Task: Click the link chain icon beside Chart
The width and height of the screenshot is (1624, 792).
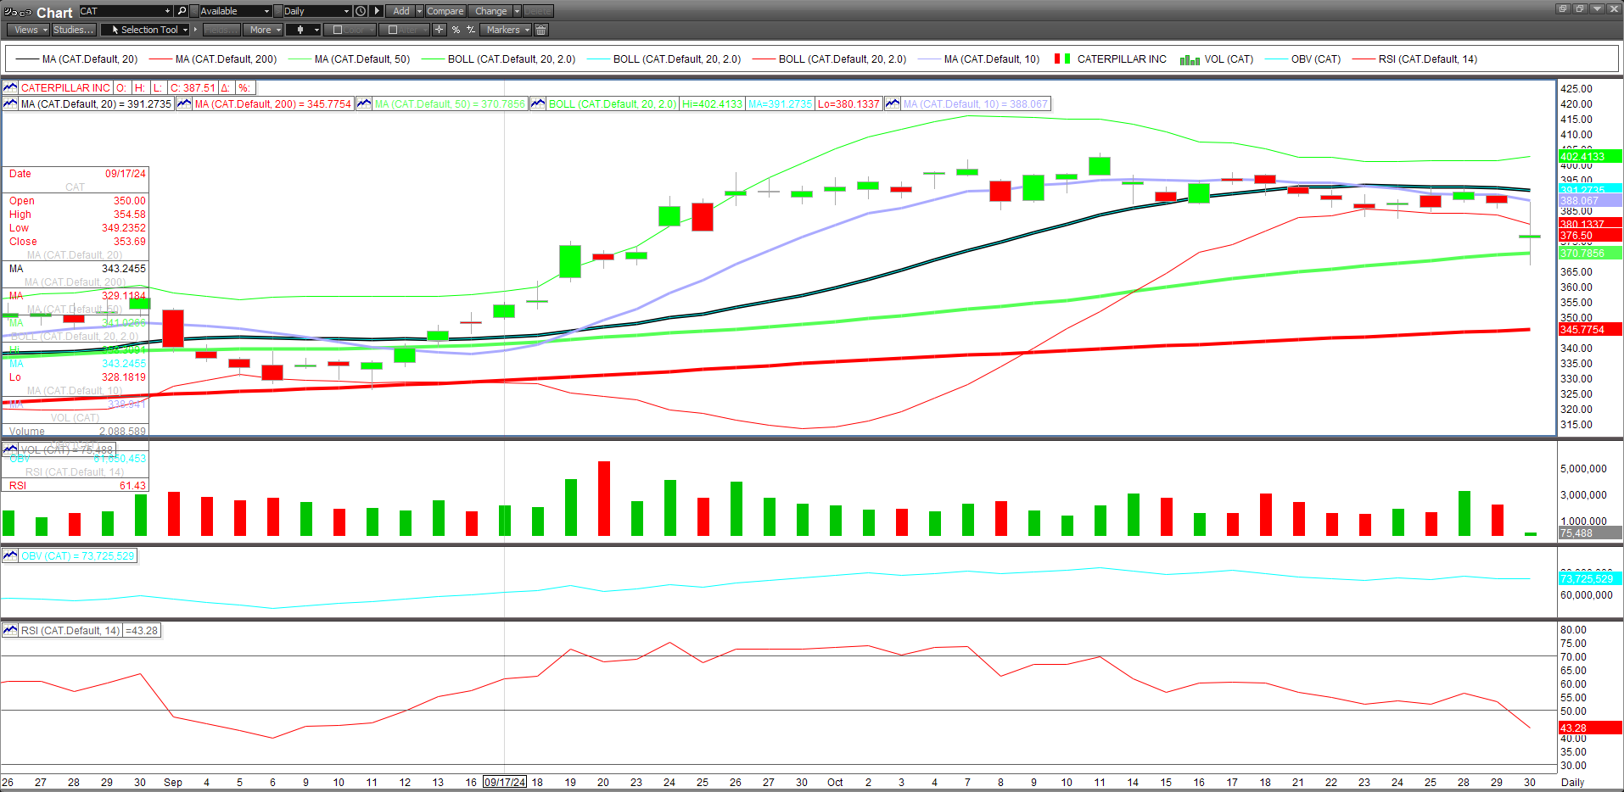Action: tap(25, 12)
